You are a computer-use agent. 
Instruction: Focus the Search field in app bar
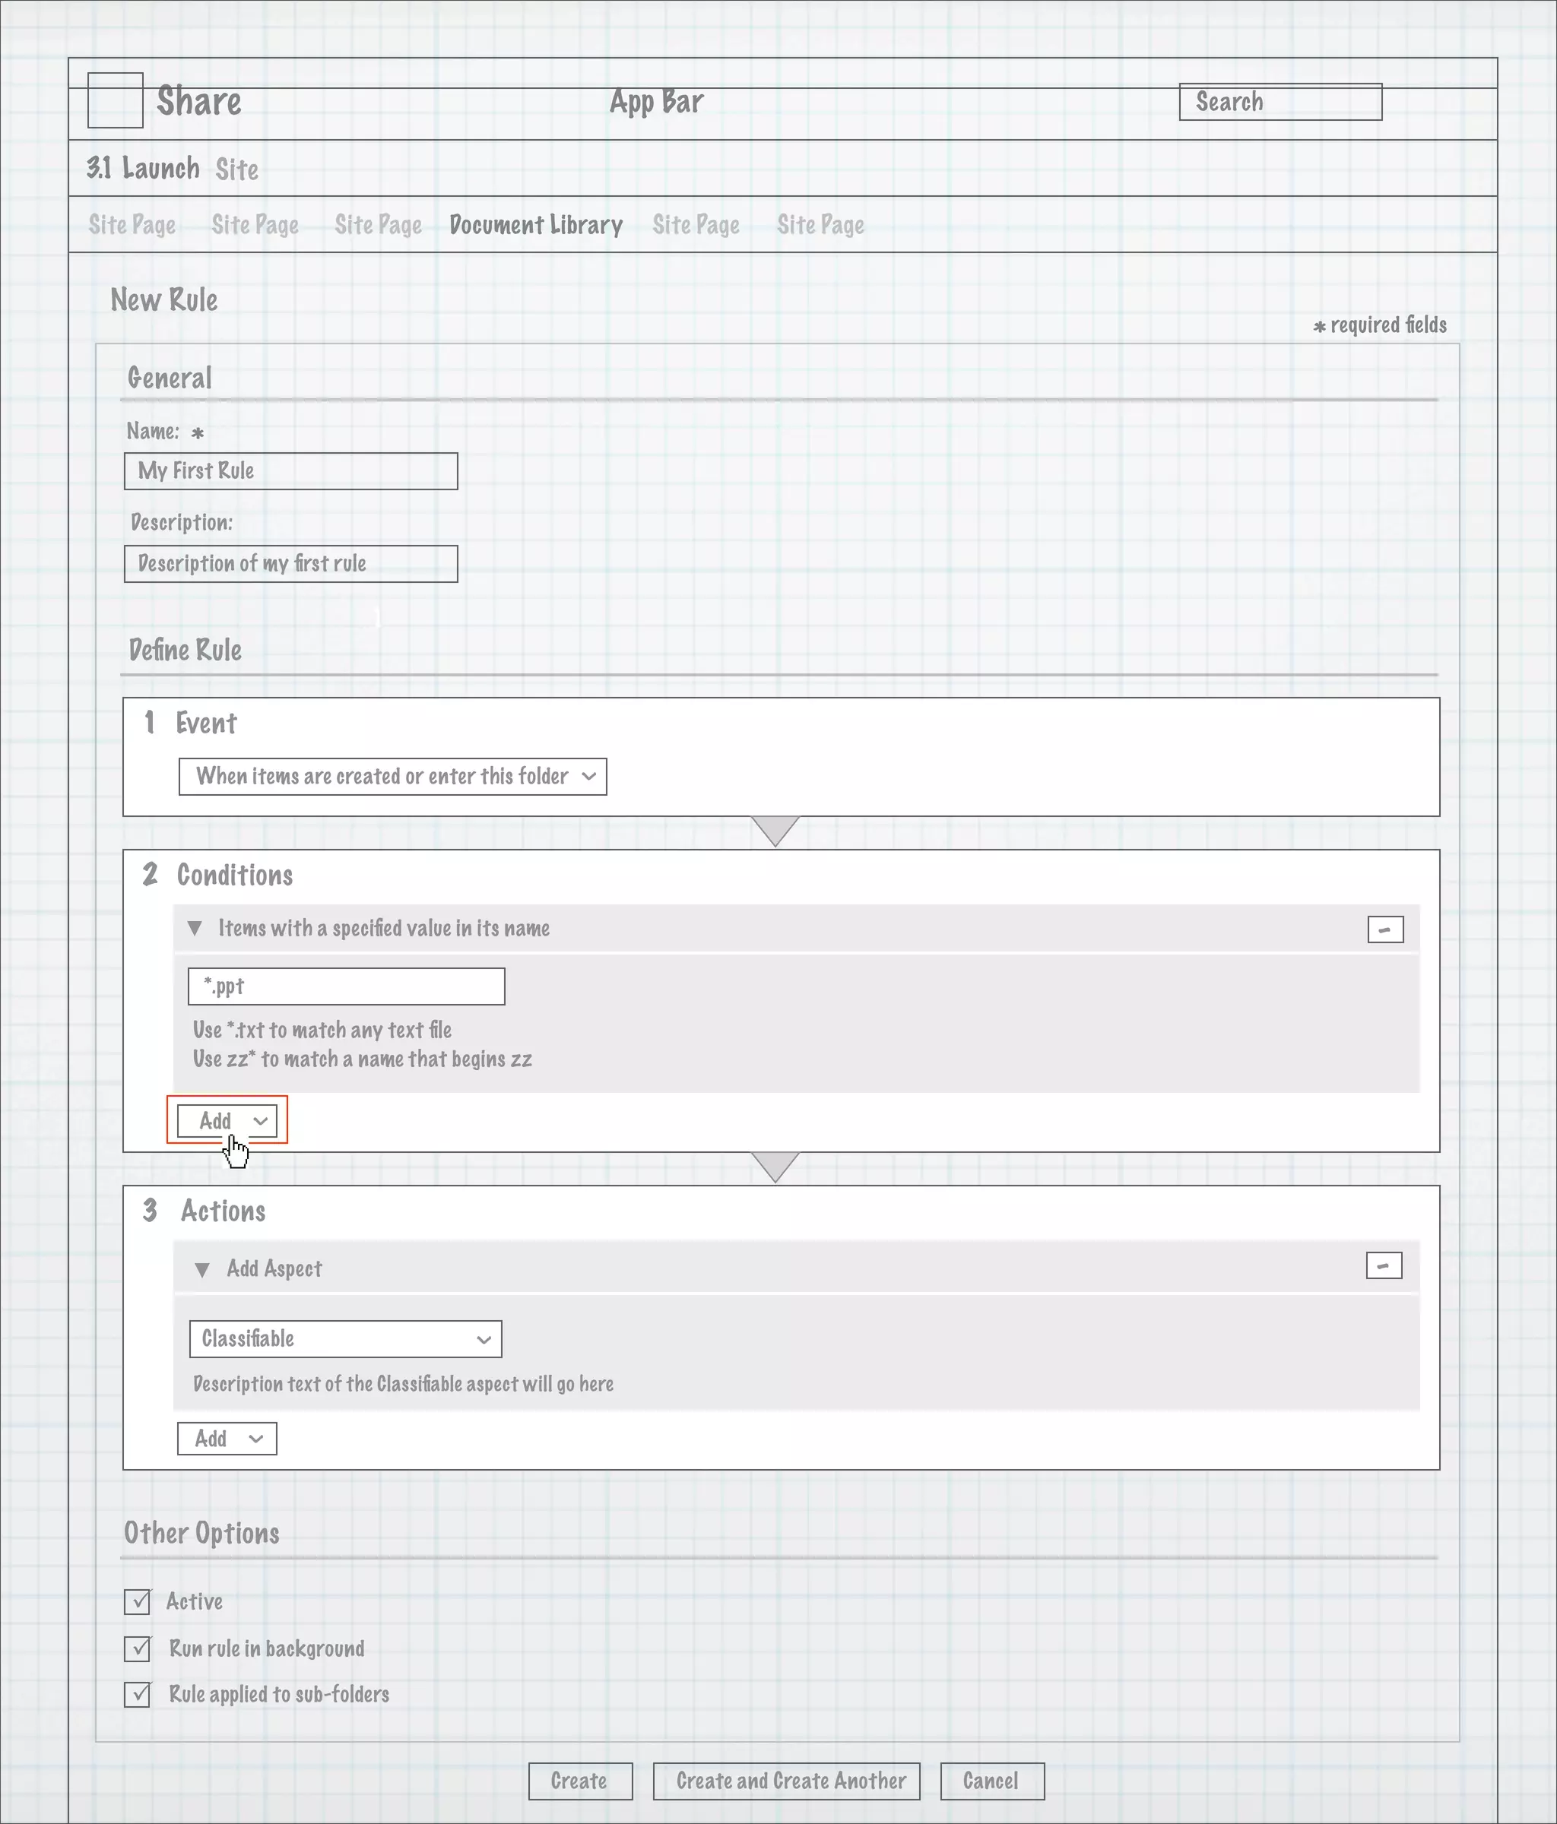[1280, 102]
